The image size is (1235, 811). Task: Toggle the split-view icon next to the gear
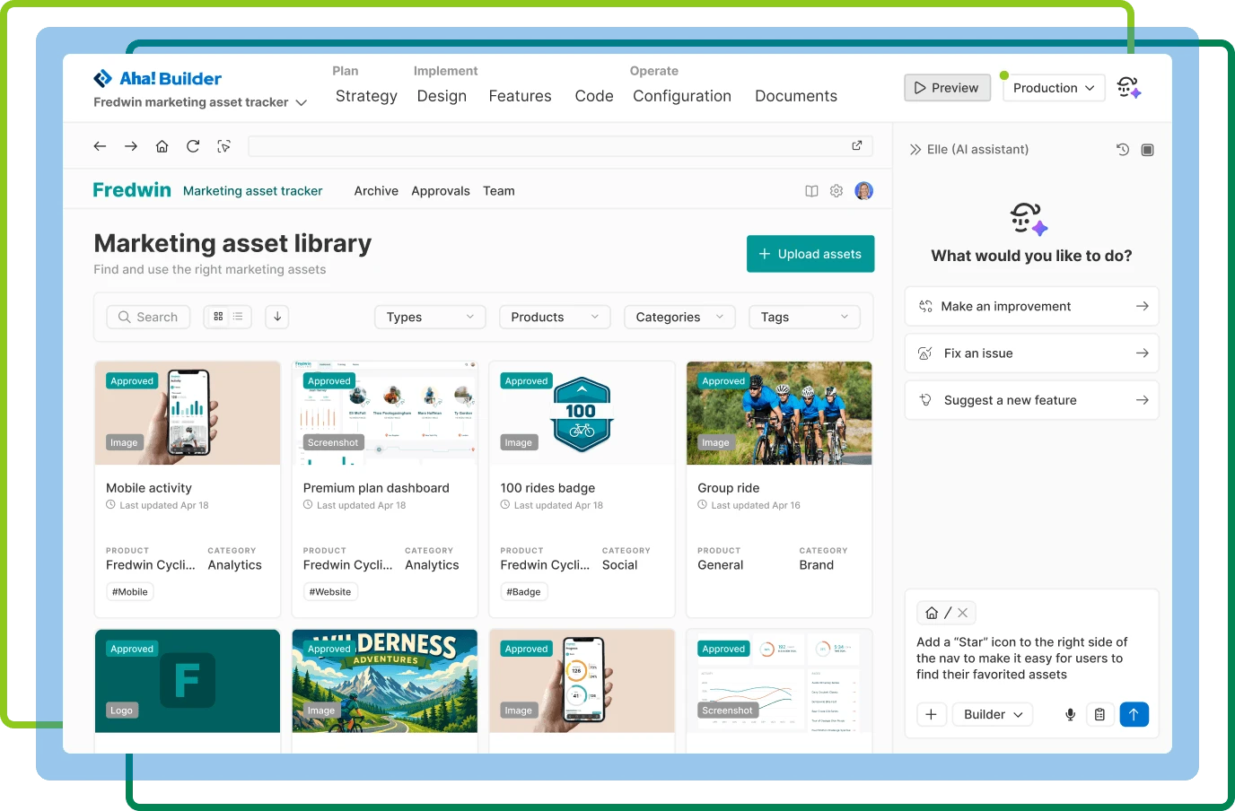coord(811,190)
